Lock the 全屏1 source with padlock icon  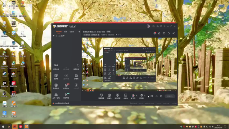[x=56, y=36]
